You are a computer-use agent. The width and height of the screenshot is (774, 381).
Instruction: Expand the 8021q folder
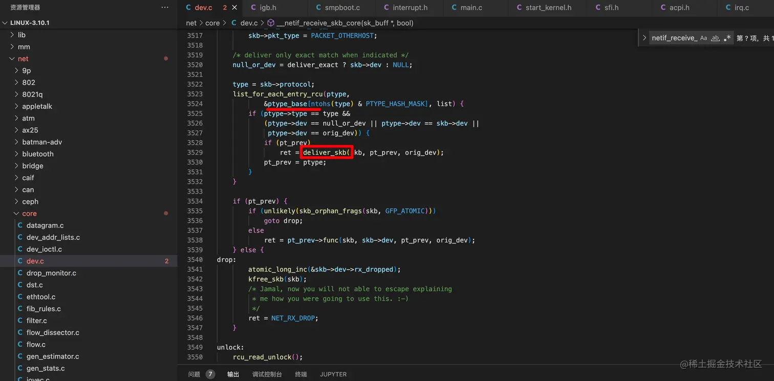tap(16, 94)
